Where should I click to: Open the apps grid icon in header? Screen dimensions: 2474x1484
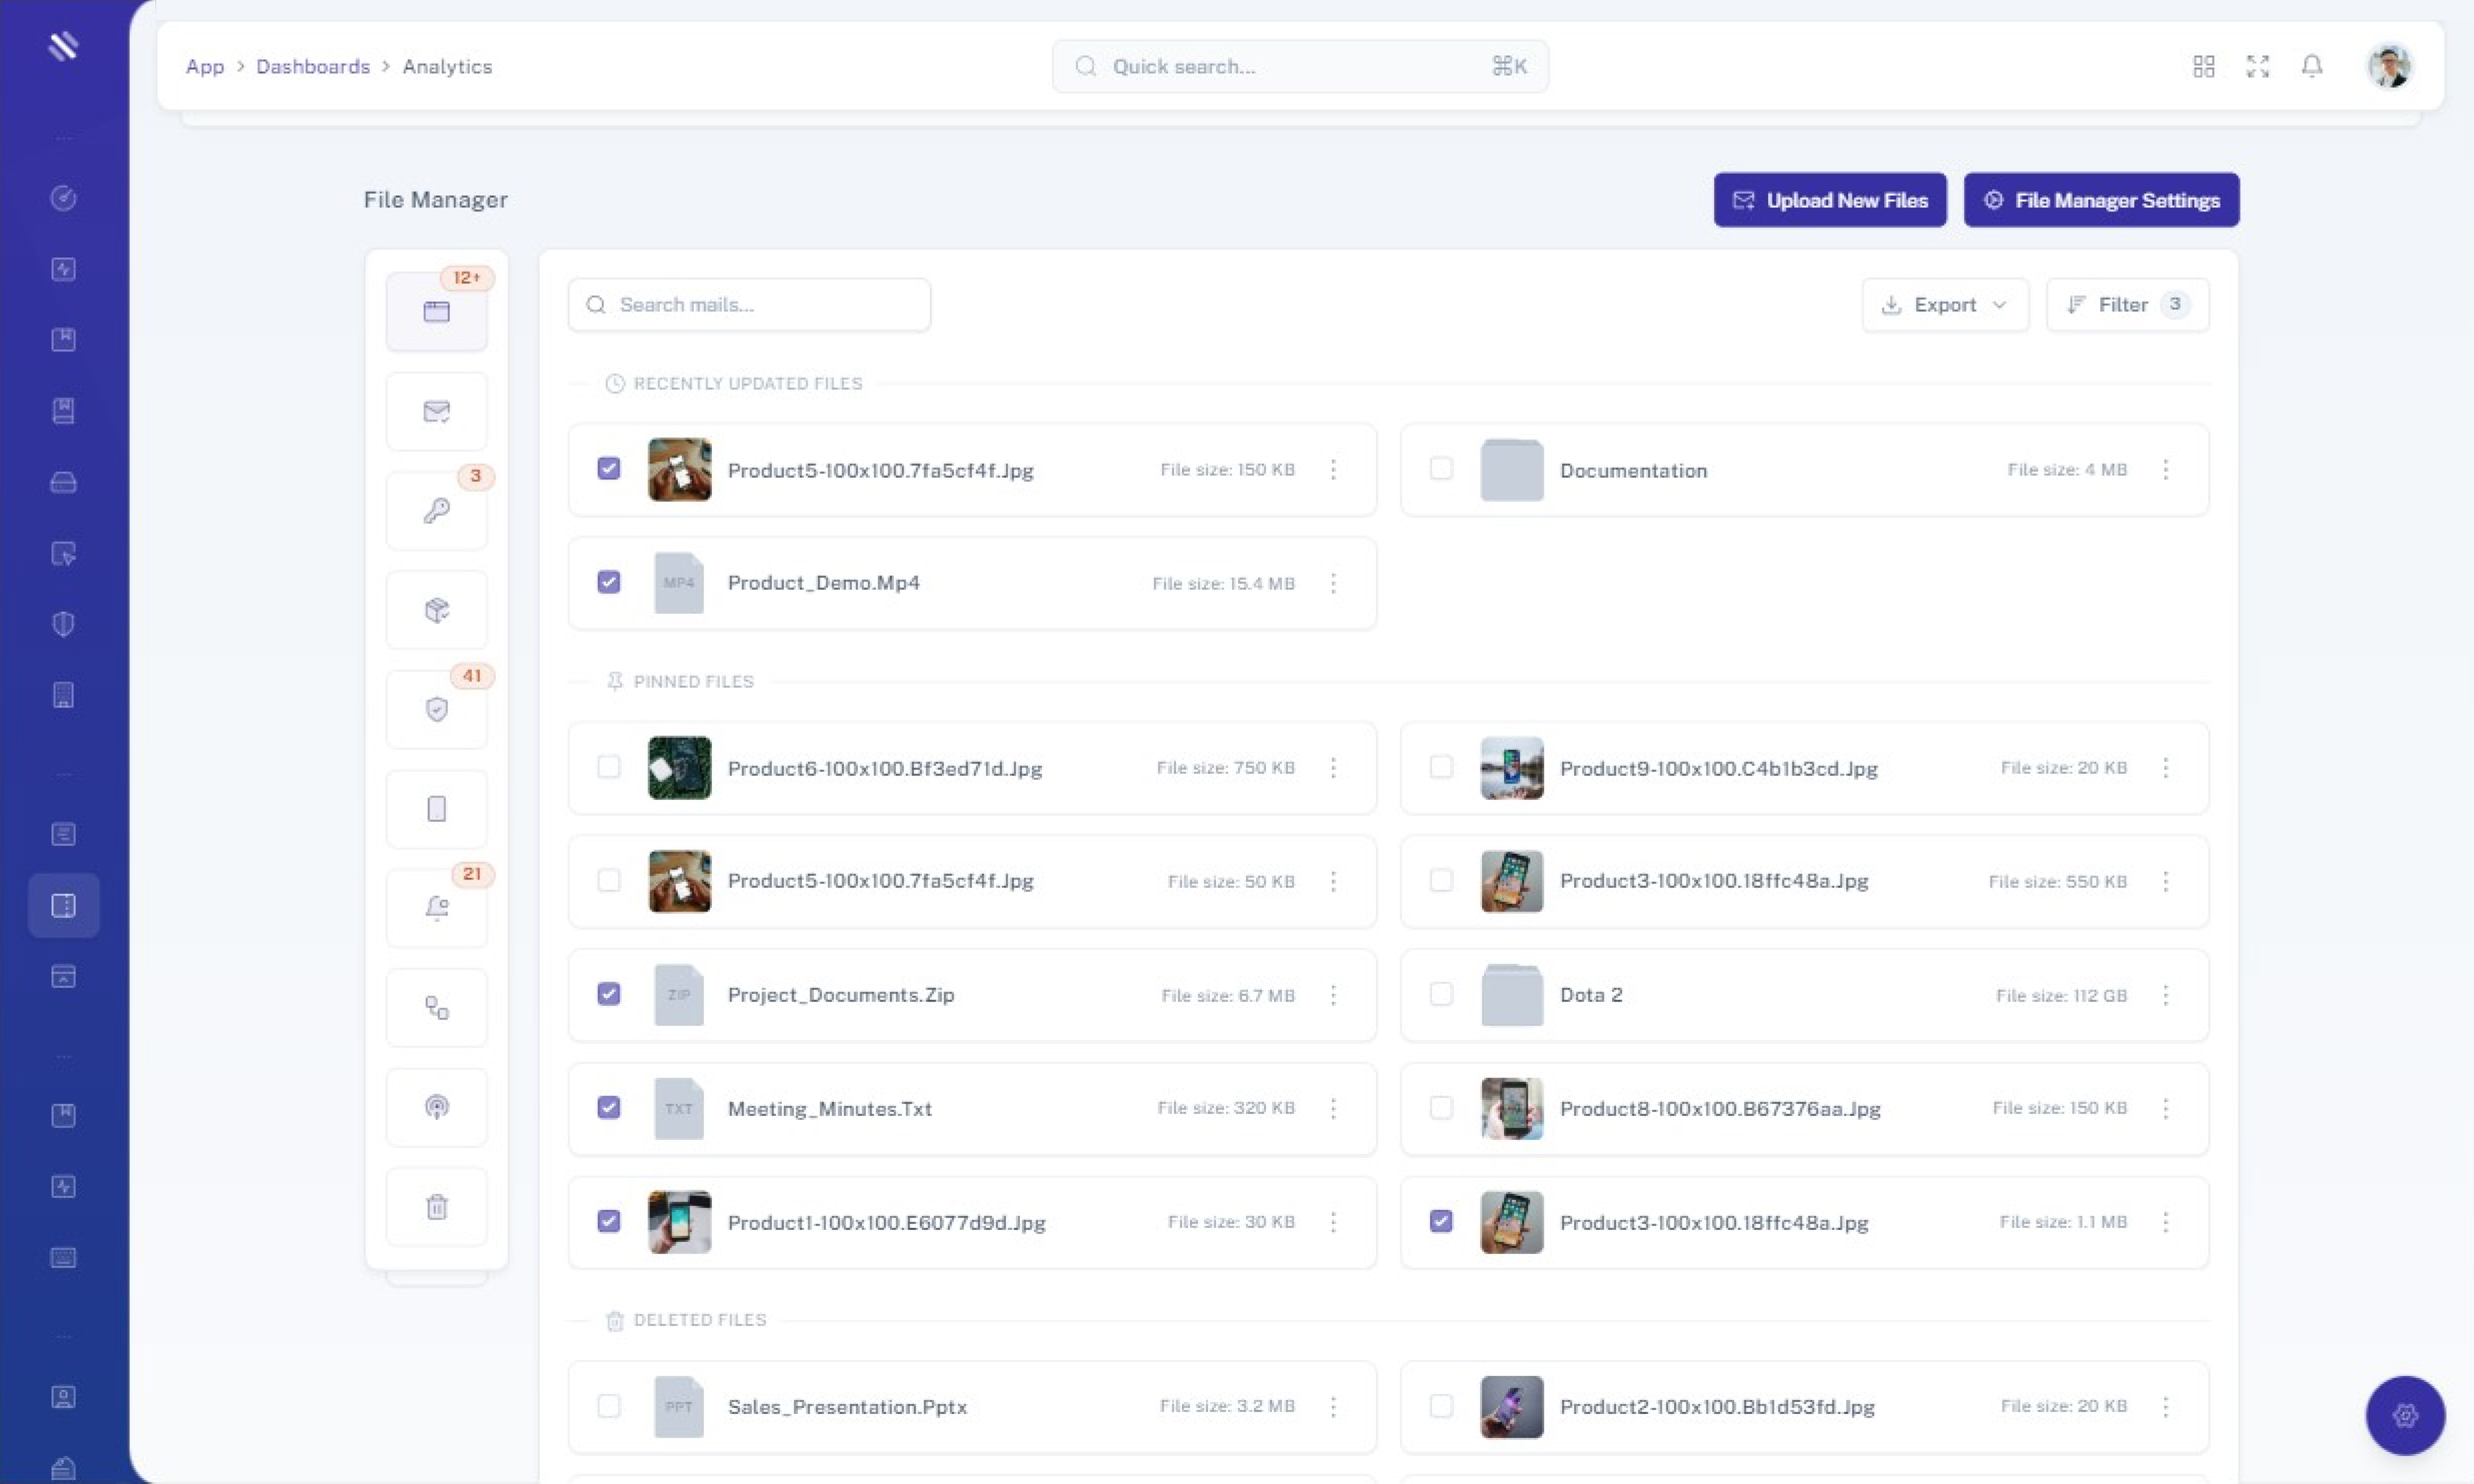click(x=2203, y=66)
